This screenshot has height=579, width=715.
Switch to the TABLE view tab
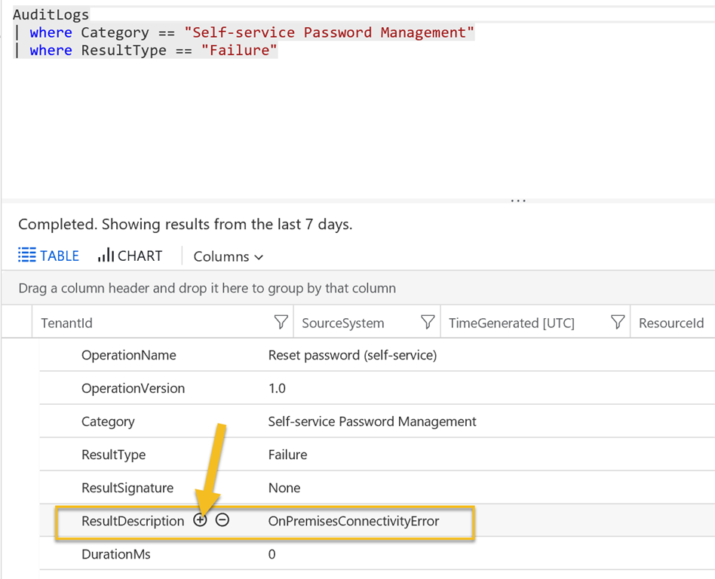click(49, 256)
